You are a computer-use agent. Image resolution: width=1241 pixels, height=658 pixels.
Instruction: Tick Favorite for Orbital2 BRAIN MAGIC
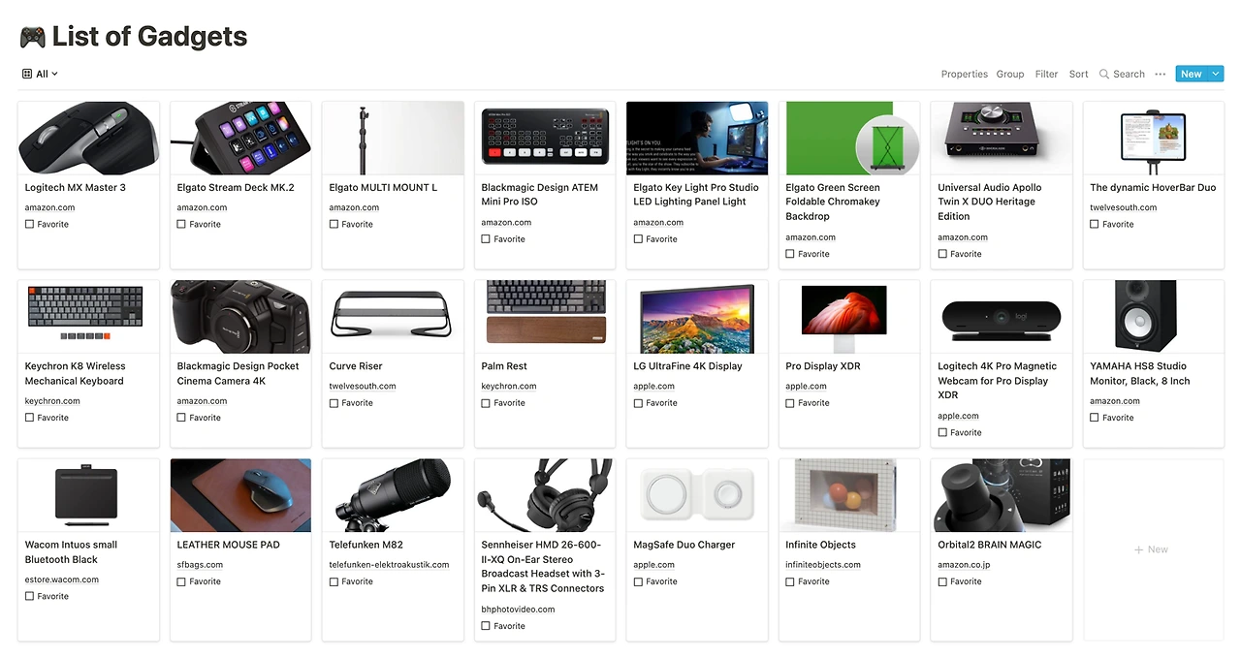tap(942, 581)
